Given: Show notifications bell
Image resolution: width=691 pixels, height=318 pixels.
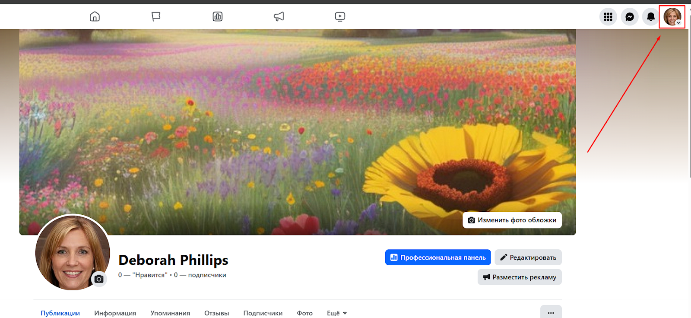Looking at the screenshot, I should pos(651,17).
